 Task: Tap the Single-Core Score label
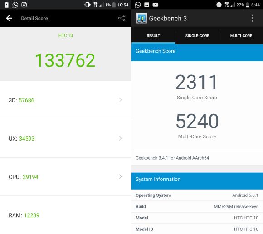197,97
